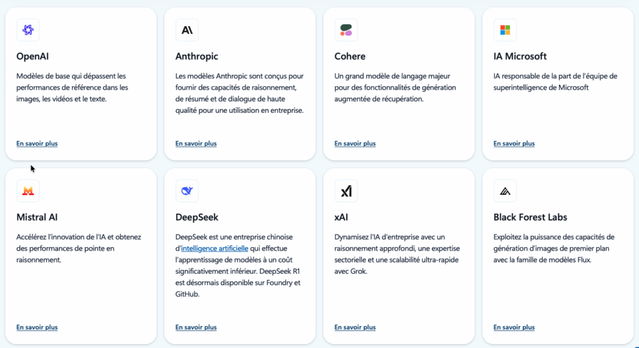Follow the Cohere En savoir plus link
This screenshot has height=348, width=639.
coord(355,143)
